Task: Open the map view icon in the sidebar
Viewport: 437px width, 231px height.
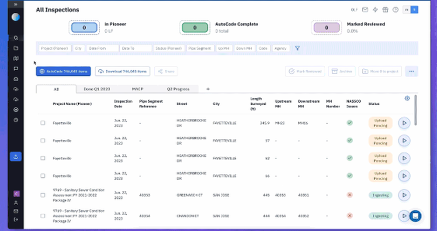Action: click(x=16, y=59)
